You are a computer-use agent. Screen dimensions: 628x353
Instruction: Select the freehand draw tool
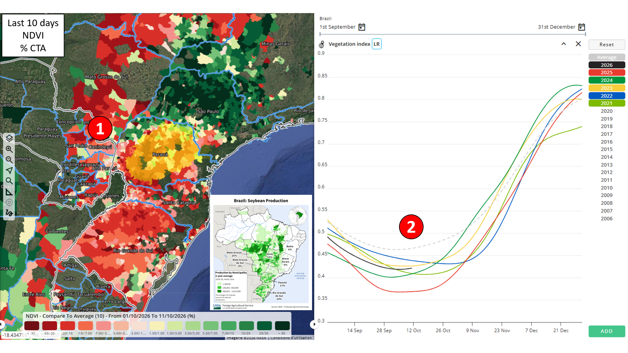9,213
